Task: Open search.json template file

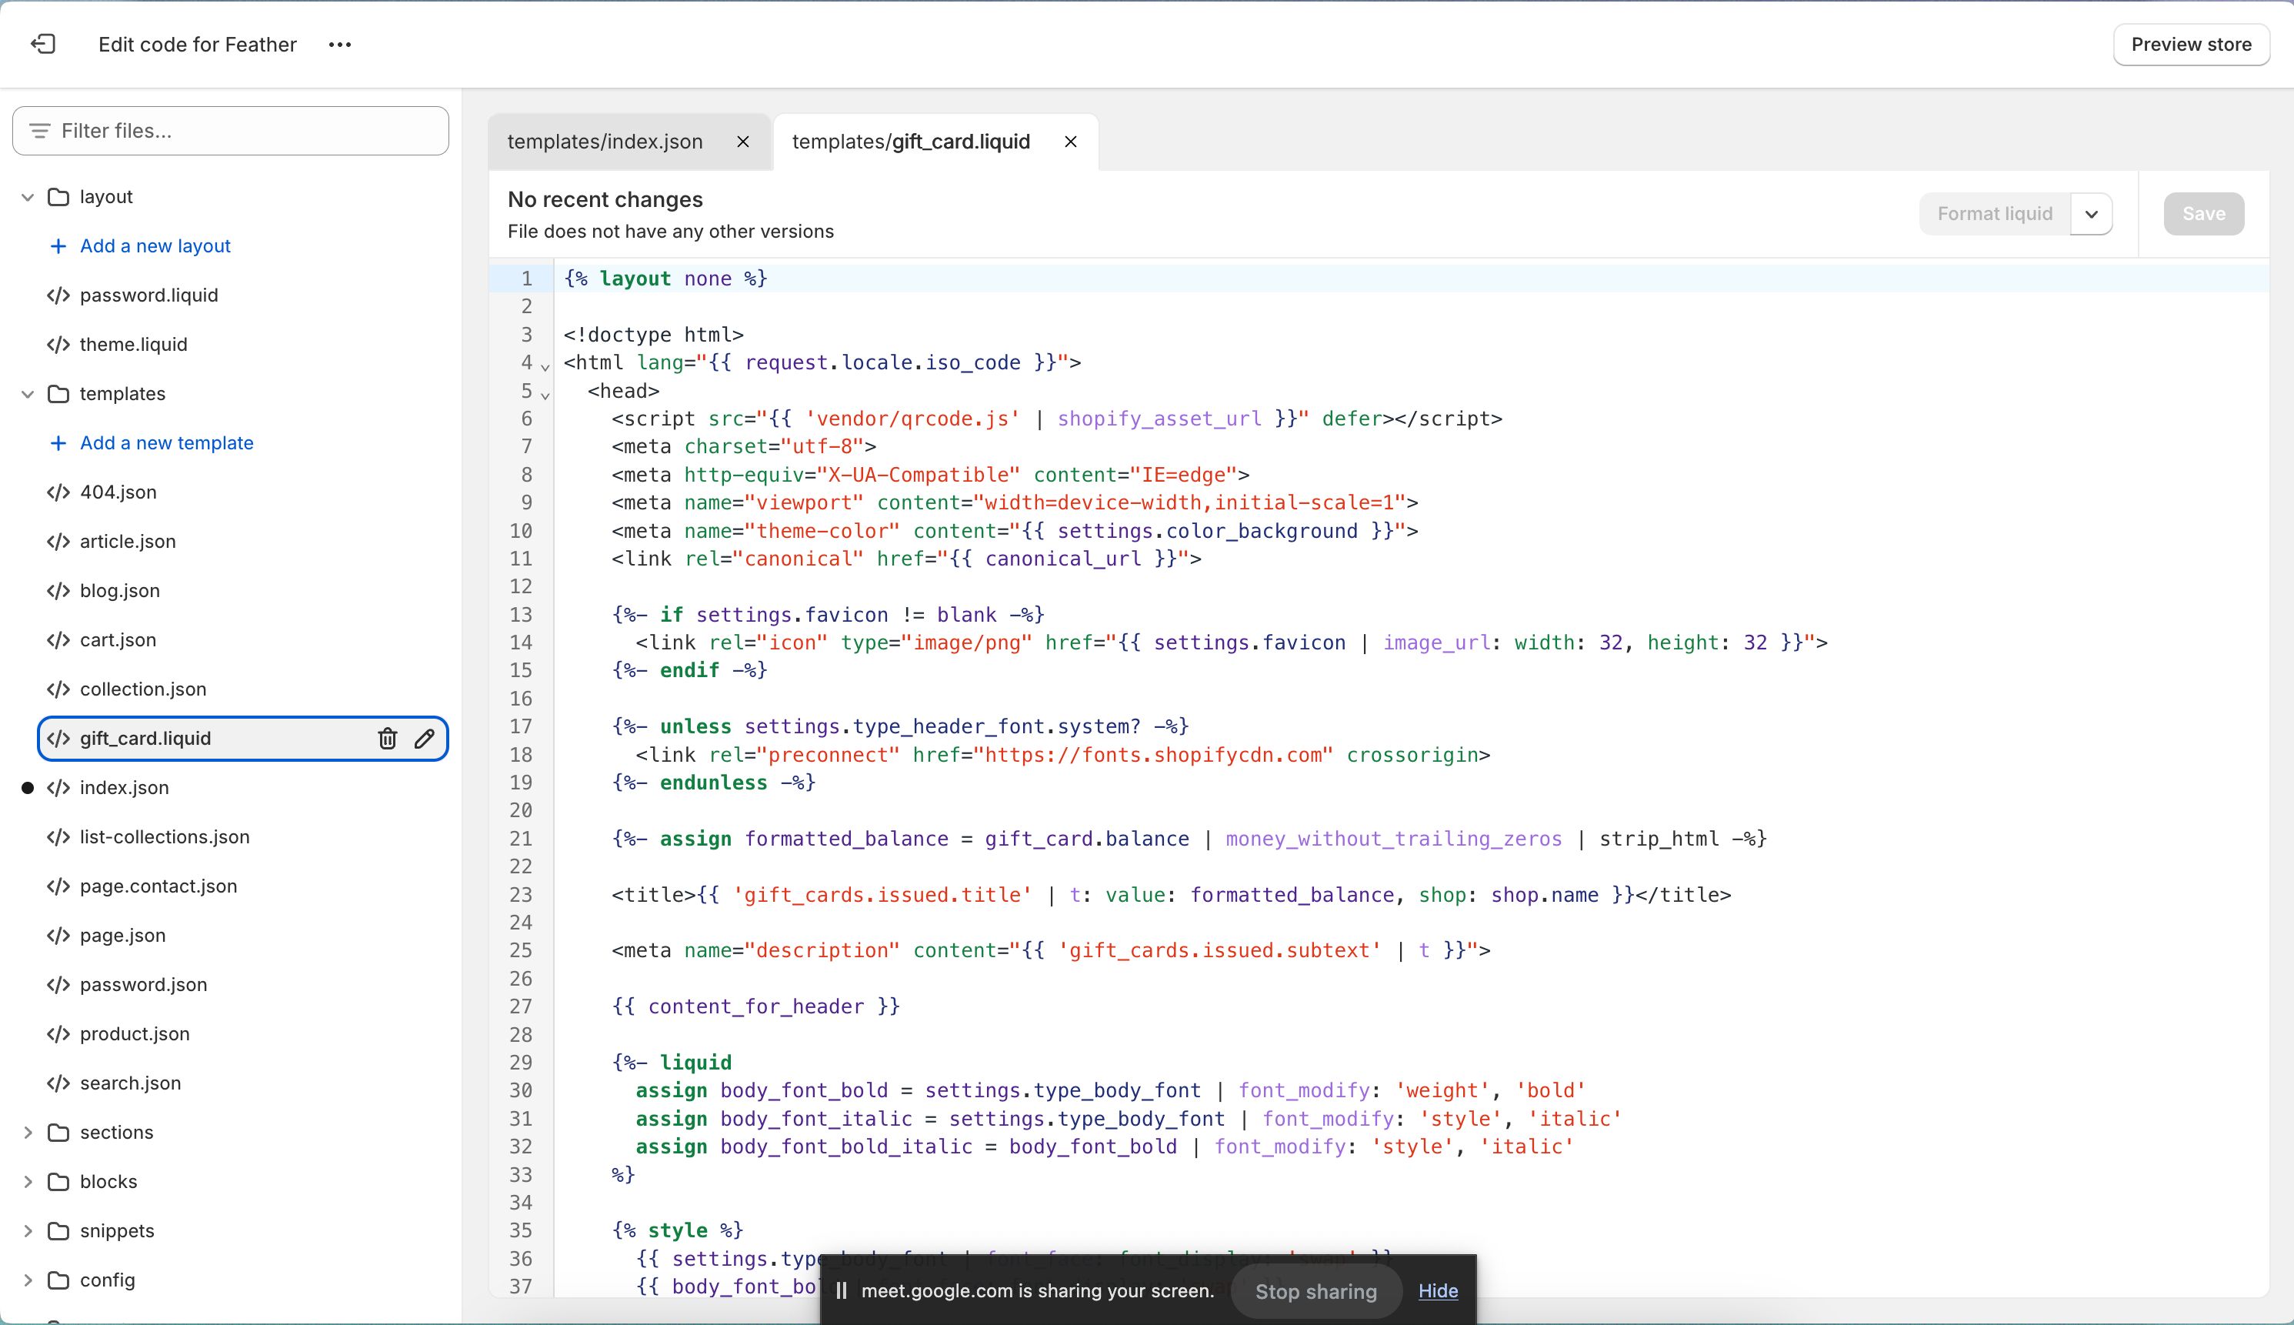Action: 130,1083
